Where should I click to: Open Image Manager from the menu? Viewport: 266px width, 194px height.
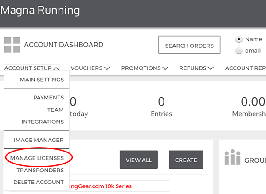click(x=39, y=140)
